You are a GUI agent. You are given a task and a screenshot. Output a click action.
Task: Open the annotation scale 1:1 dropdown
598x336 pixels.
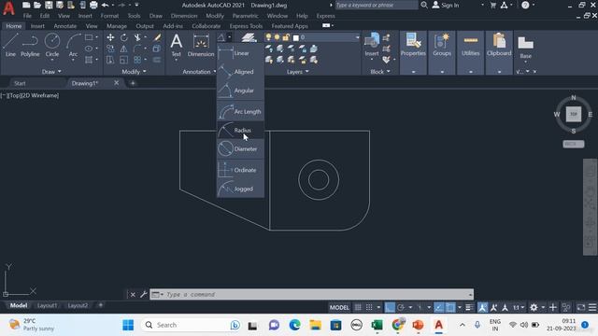coord(518,307)
